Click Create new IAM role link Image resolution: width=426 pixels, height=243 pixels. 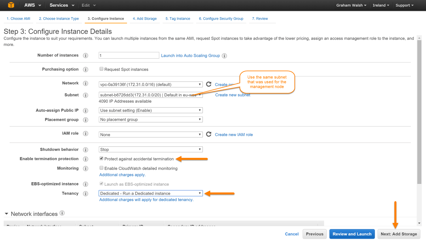click(x=234, y=135)
